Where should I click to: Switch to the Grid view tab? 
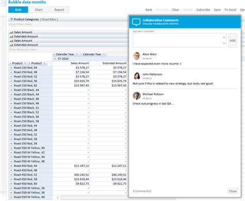coord(18,10)
